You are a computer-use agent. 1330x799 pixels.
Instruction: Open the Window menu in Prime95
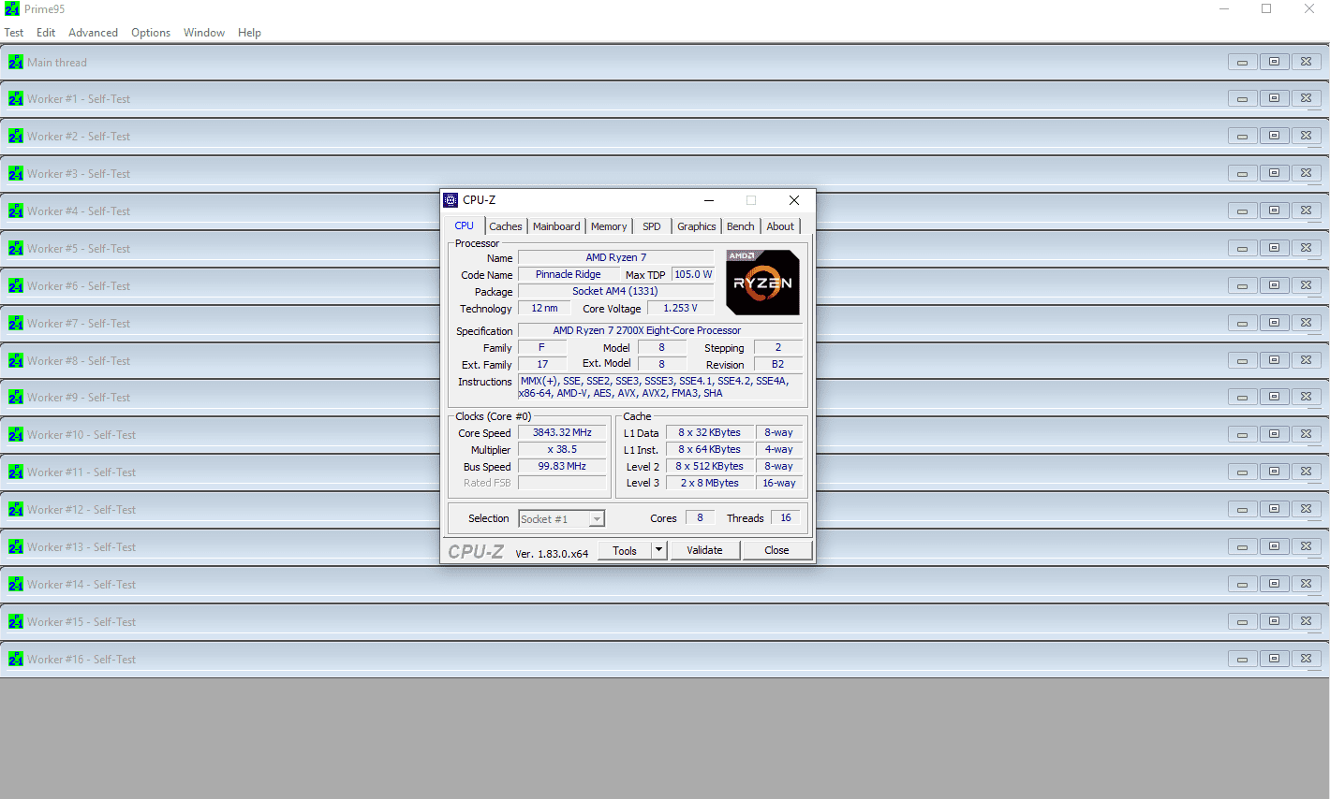pyautogui.click(x=204, y=32)
